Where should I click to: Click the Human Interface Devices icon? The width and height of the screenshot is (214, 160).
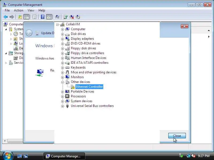tap(67, 58)
